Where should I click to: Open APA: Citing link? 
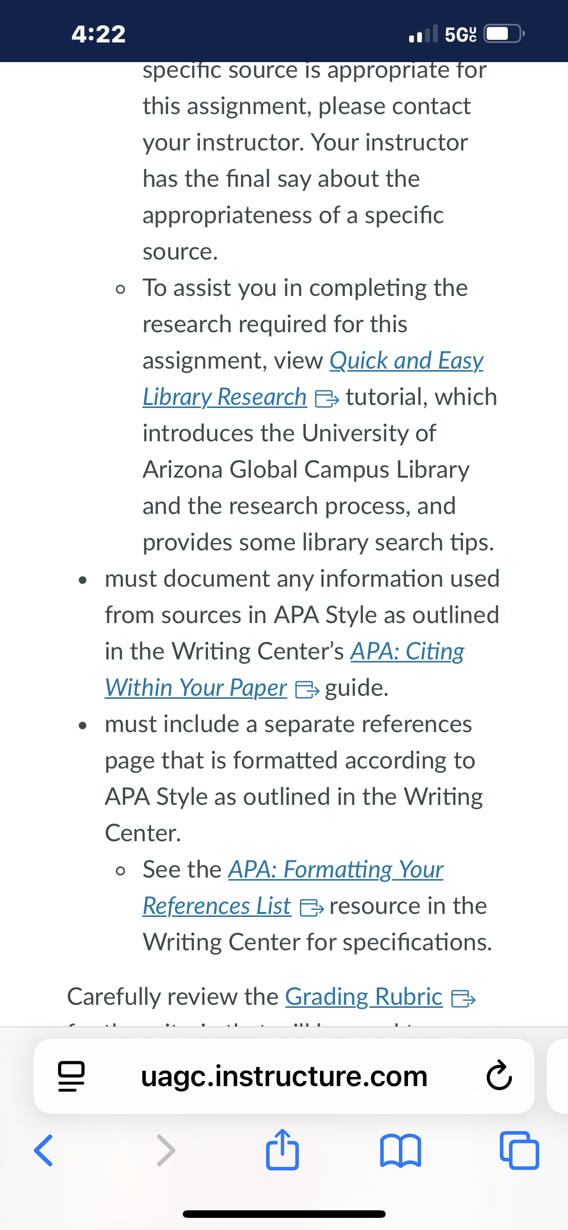tap(407, 652)
